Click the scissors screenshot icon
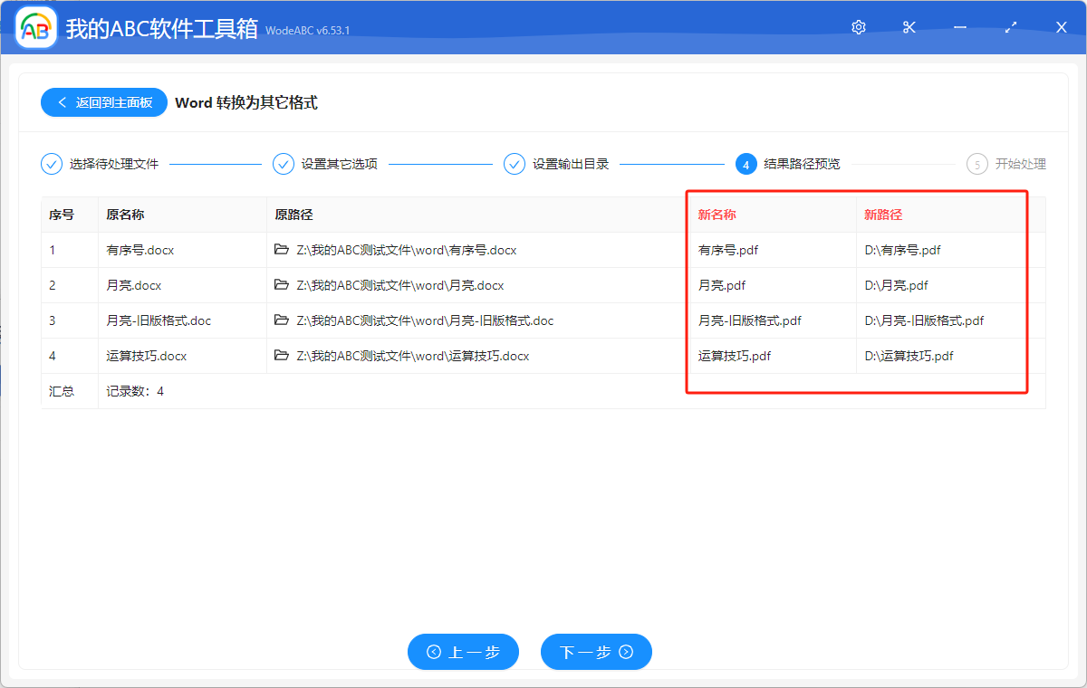The image size is (1087, 688). click(x=909, y=27)
